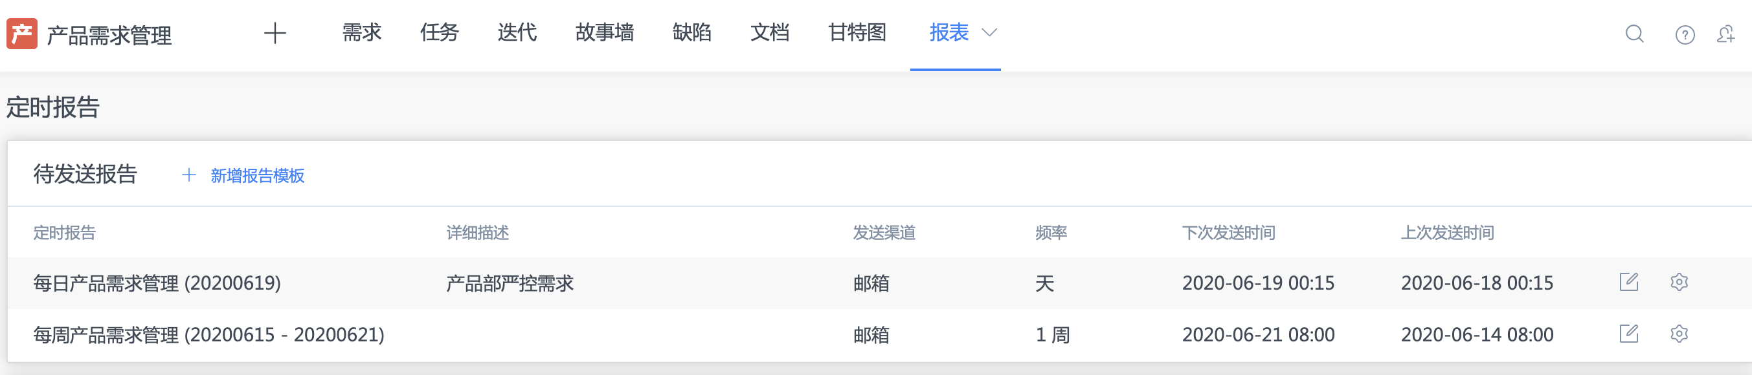Click the plus icon in the top navigation
1752x375 pixels.
275,33
